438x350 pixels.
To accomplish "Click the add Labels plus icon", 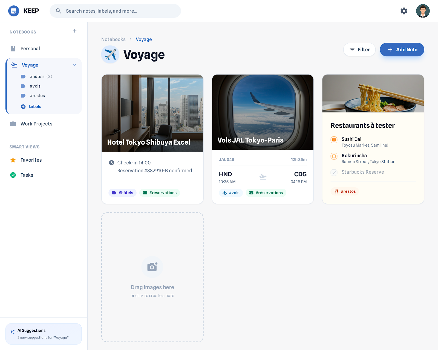I will [x=23, y=107].
